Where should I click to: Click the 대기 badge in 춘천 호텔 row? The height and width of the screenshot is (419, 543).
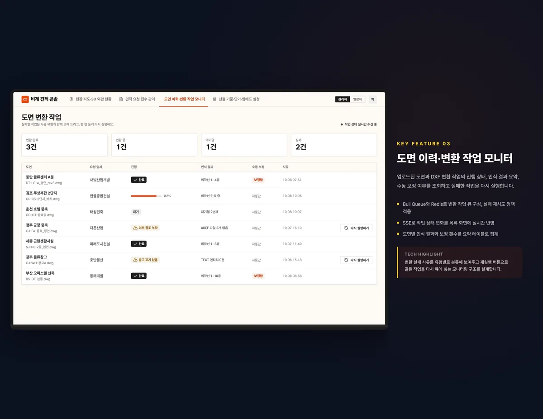[136, 212]
